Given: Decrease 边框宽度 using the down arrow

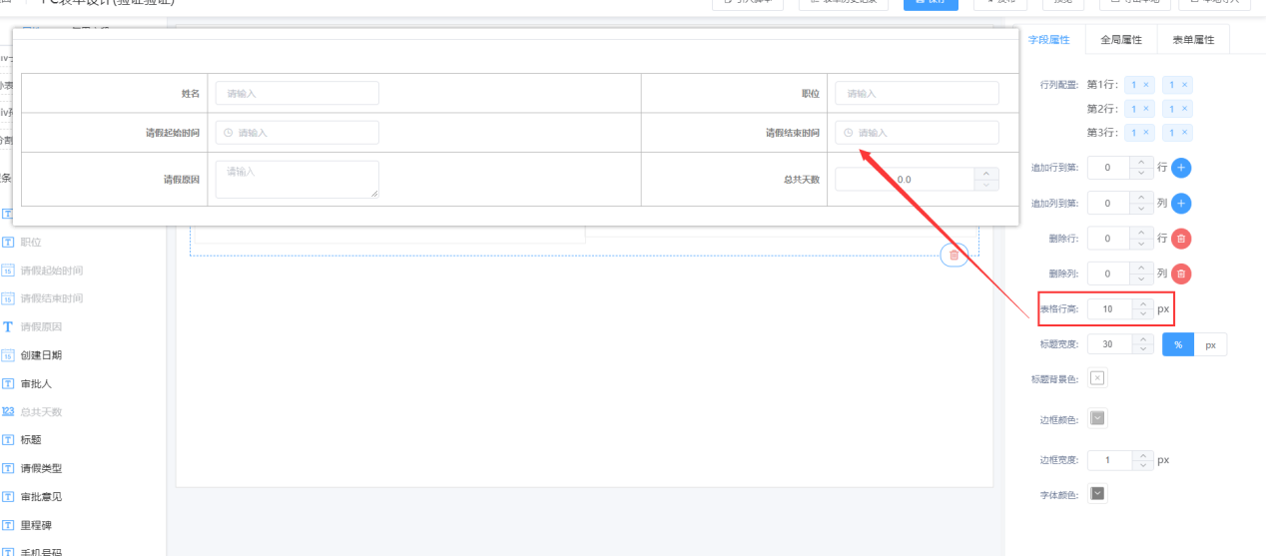Looking at the screenshot, I should point(1142,466).
